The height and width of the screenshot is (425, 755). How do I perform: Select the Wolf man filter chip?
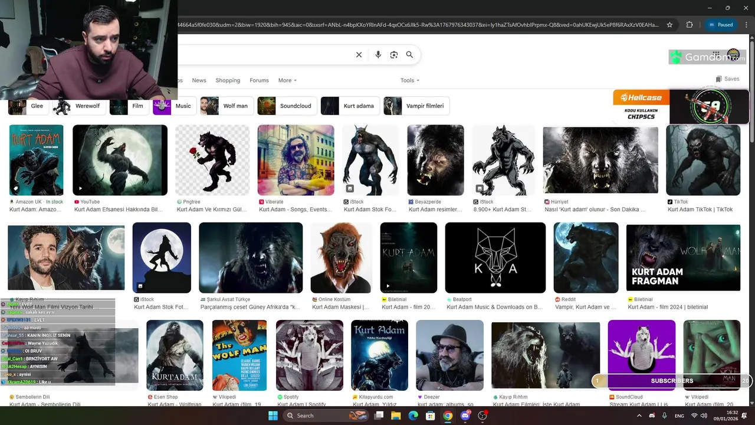(226, 106)
